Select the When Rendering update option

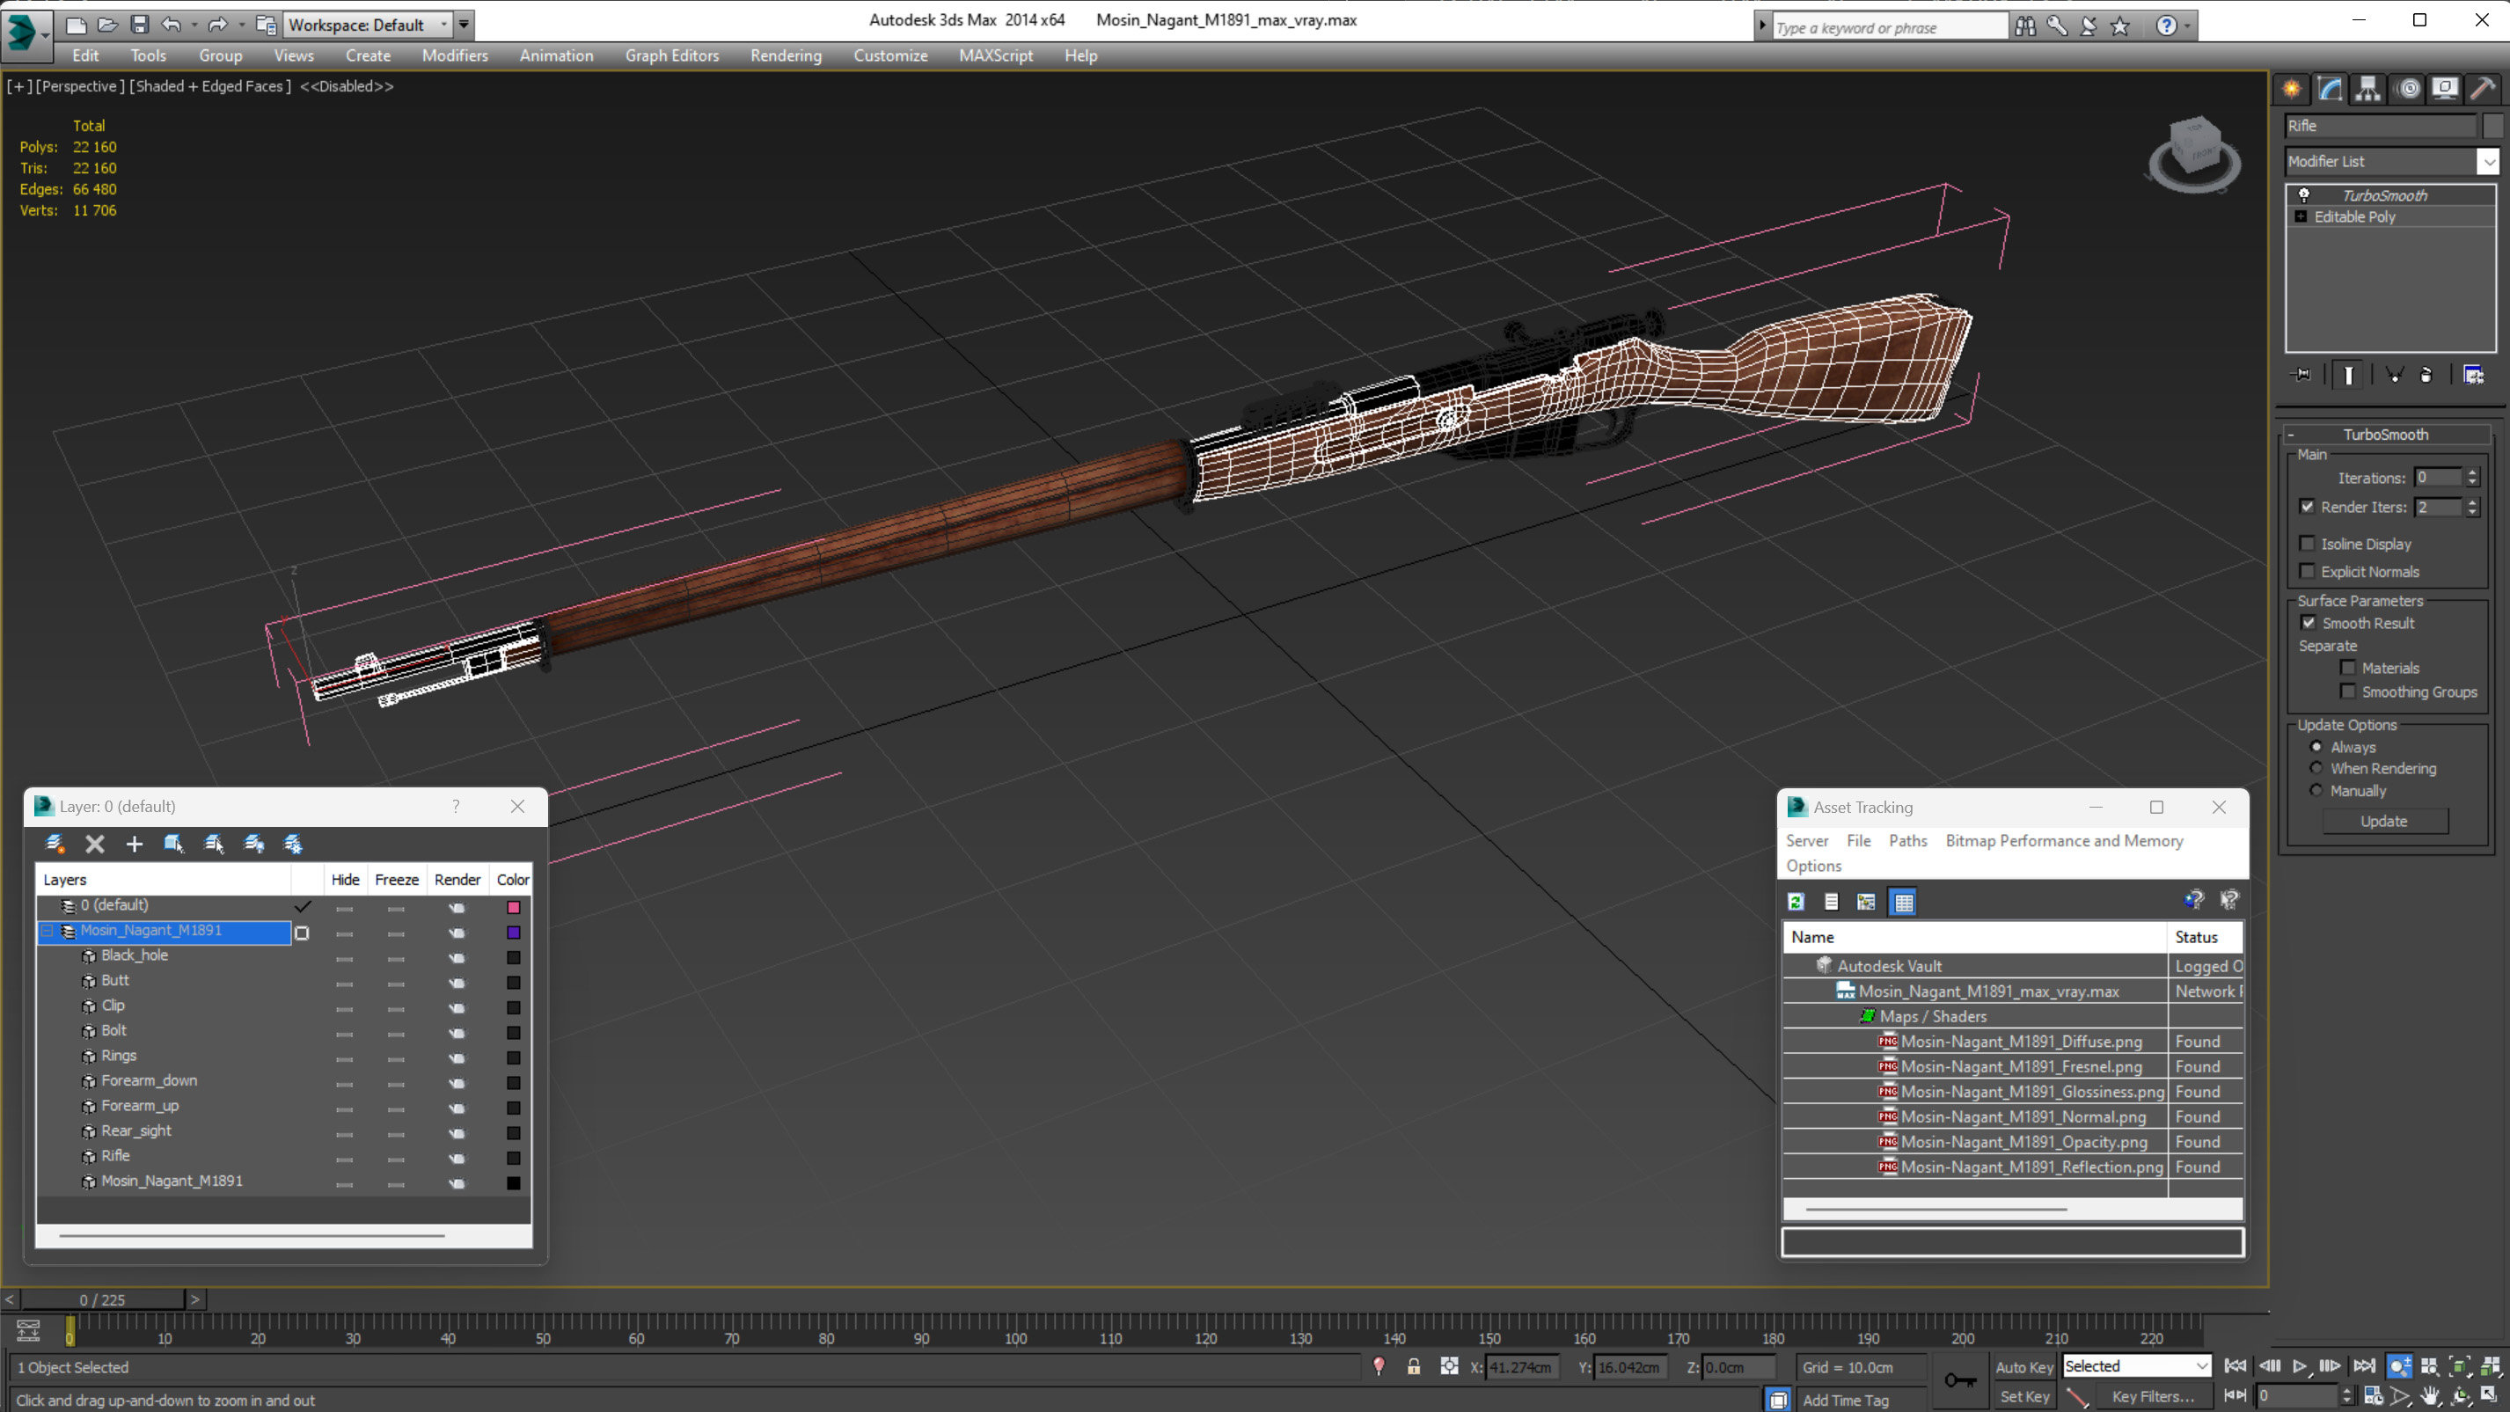[2316, 768]
